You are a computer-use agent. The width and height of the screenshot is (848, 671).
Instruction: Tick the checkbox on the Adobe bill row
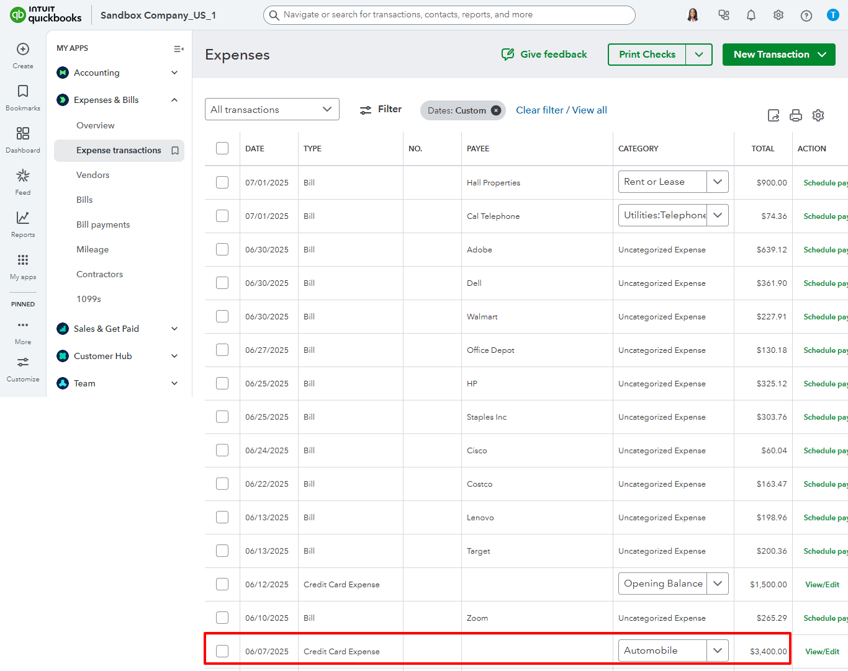(222, 249)
